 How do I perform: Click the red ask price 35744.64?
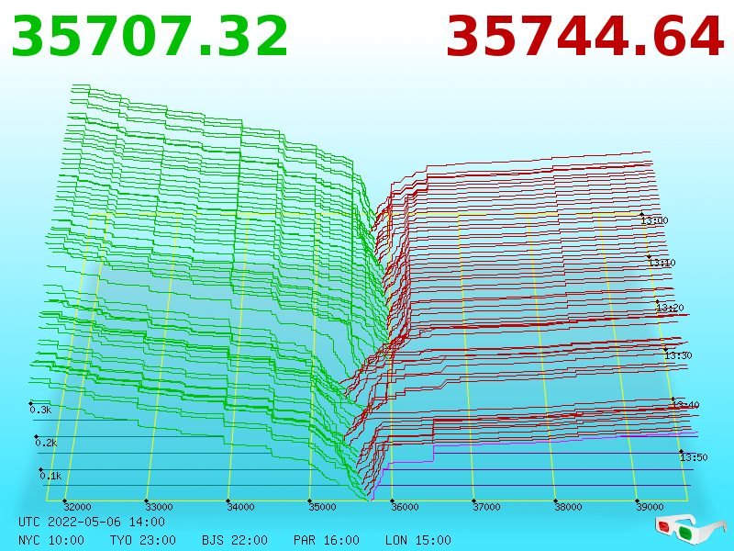click(585, 37)
